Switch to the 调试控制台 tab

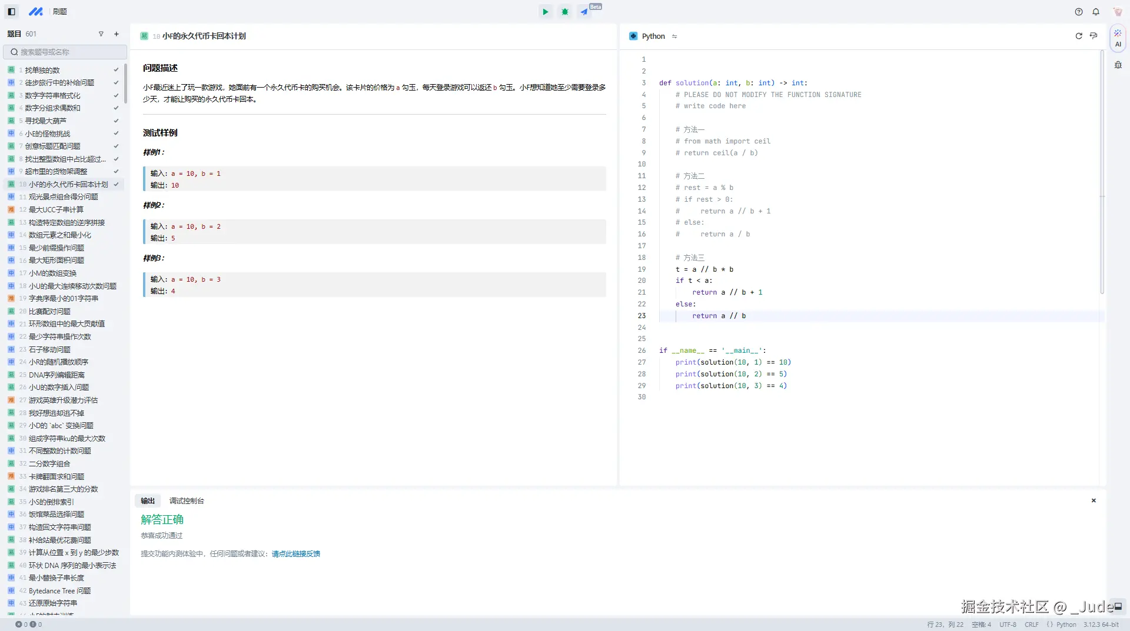187,500
